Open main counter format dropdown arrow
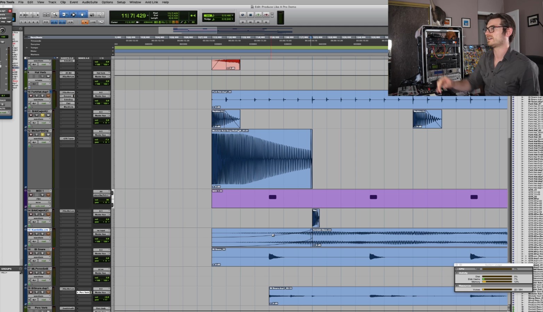 (148, 16)
